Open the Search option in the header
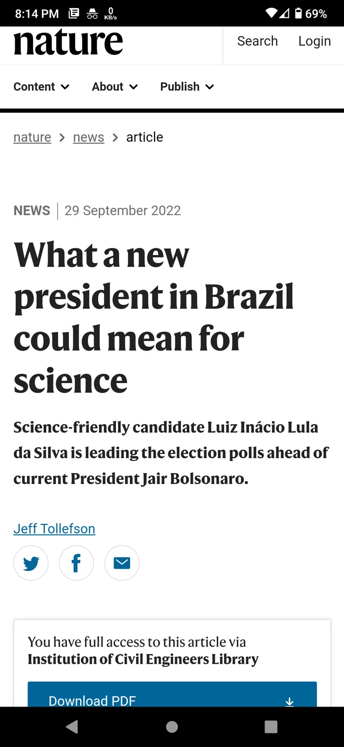This screenshot has width=344, height=747. pyautogui.click(x=258, y=41)
